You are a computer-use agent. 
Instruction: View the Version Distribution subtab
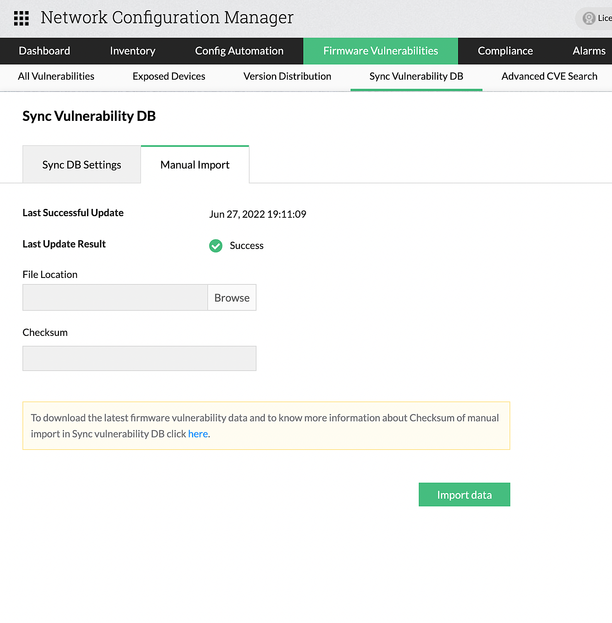[287, 76]
